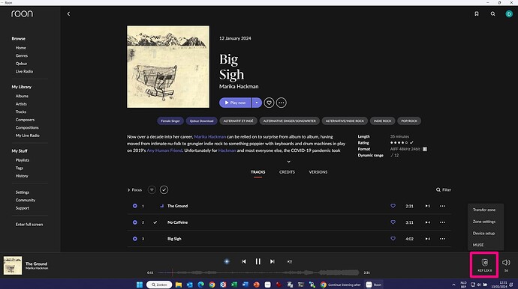Choose MUSE from zone menu
This screenshot has width=518, height=289.
pyautogui.click(x=478, y=245)
